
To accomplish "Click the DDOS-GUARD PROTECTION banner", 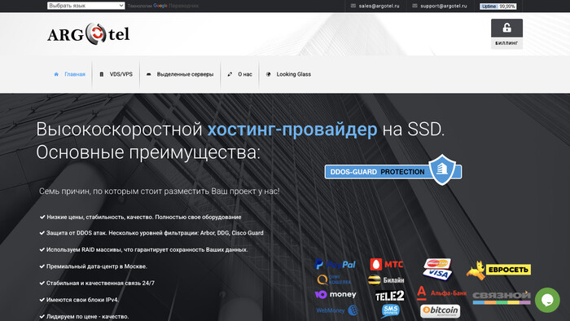I will (393, 171).
